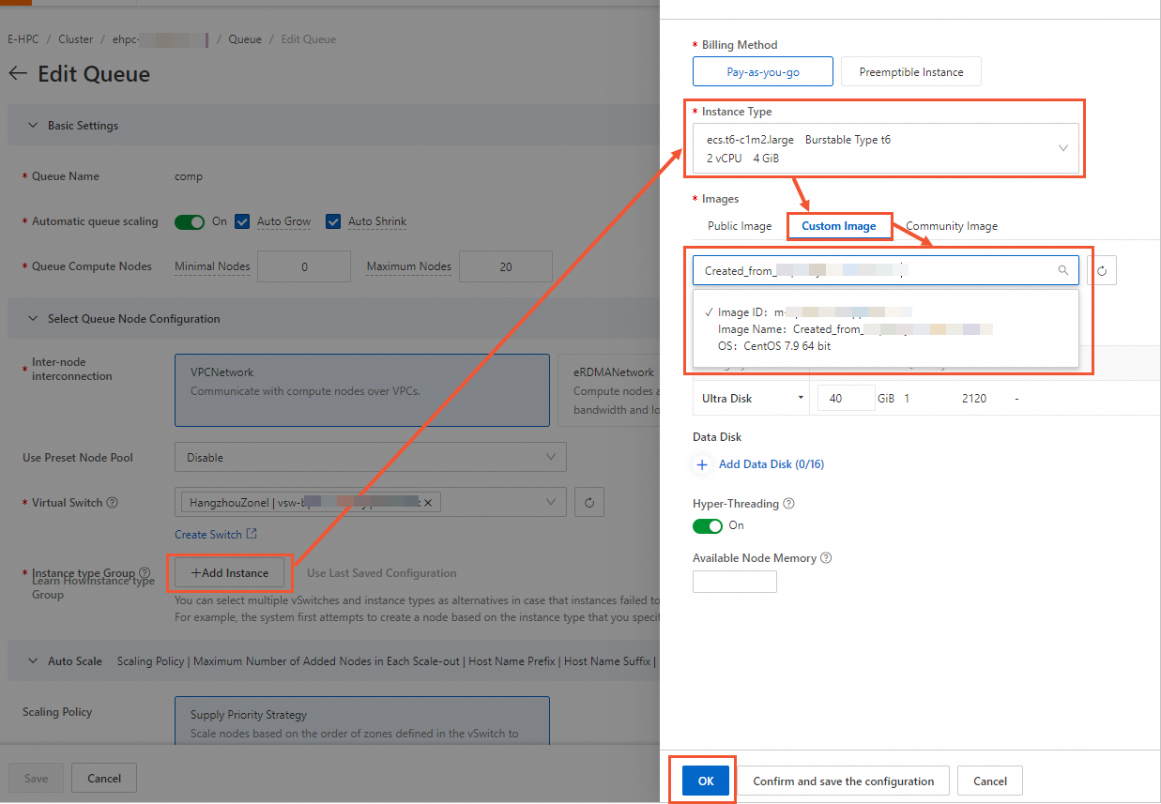Click the Add Instance button
Viewport: 1161px width, 804px height.
click(230, 573)
